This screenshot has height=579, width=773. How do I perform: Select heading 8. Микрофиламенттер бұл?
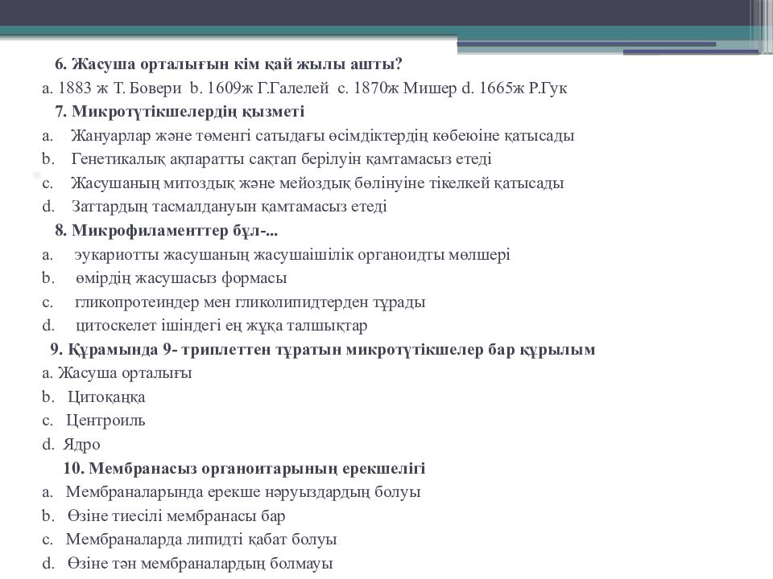click(166, 231)
